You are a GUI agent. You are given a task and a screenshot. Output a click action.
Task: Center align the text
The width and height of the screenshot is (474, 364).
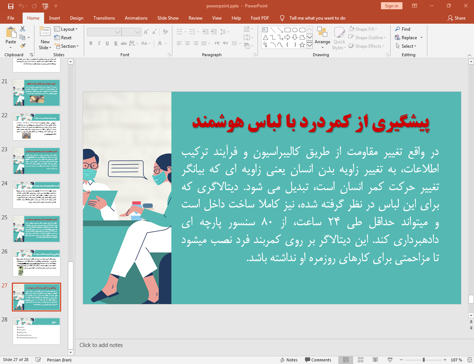188,43
